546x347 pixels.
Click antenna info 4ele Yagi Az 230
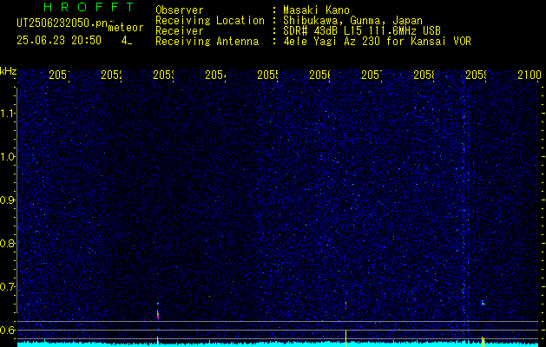[333, 42]
